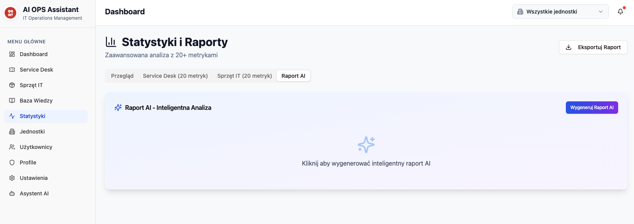Click the notification bell icon
The image size is (634, 224).
[x=620, y=12]
